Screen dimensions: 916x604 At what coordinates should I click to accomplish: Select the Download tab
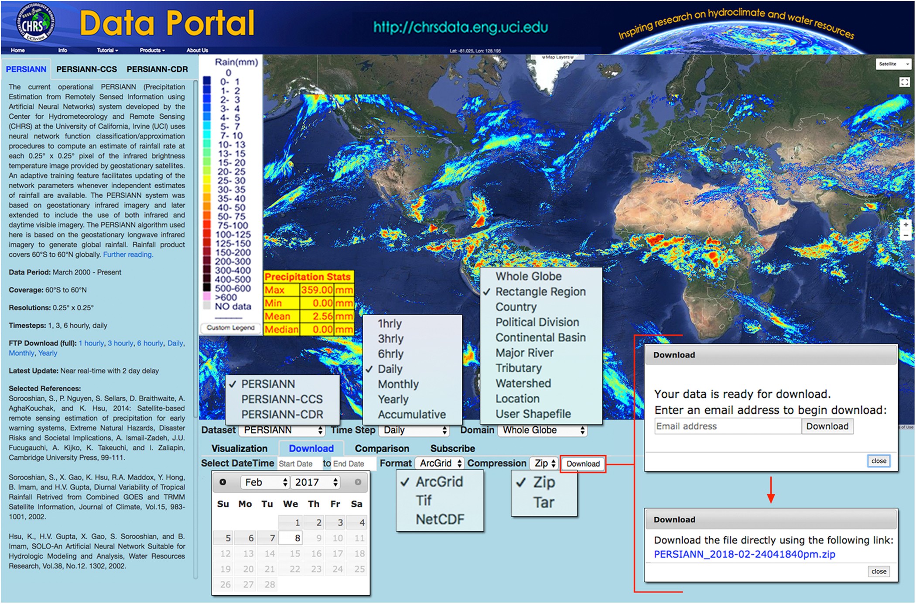(x=311, y=449)
